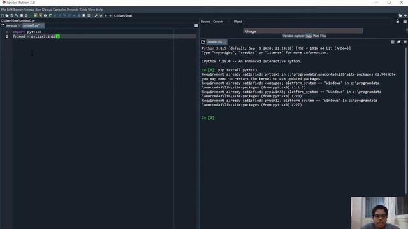Open the Source menu

pyautogui.click(x=29, y=10)
